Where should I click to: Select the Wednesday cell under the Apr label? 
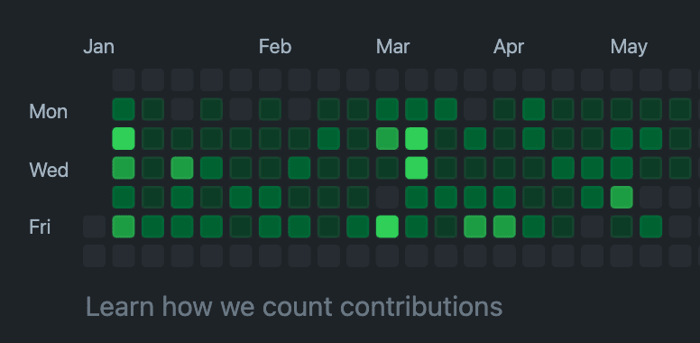coord(504,168)
